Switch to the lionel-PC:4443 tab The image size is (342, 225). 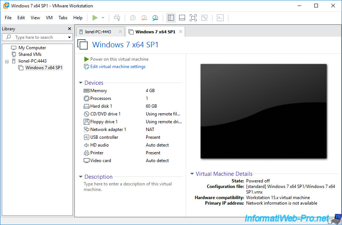pos(98,32)
